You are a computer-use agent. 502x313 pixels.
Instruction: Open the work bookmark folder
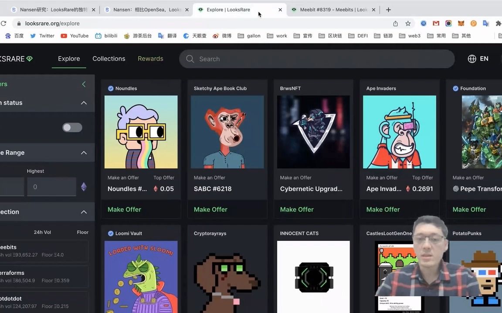277,36
